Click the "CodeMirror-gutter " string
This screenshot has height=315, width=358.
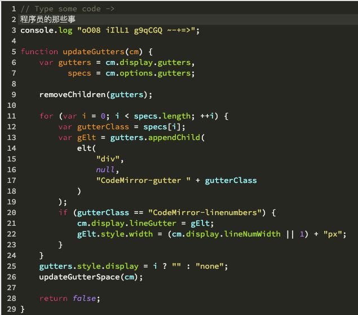143,180
